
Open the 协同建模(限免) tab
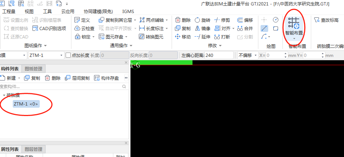(98, 11)
